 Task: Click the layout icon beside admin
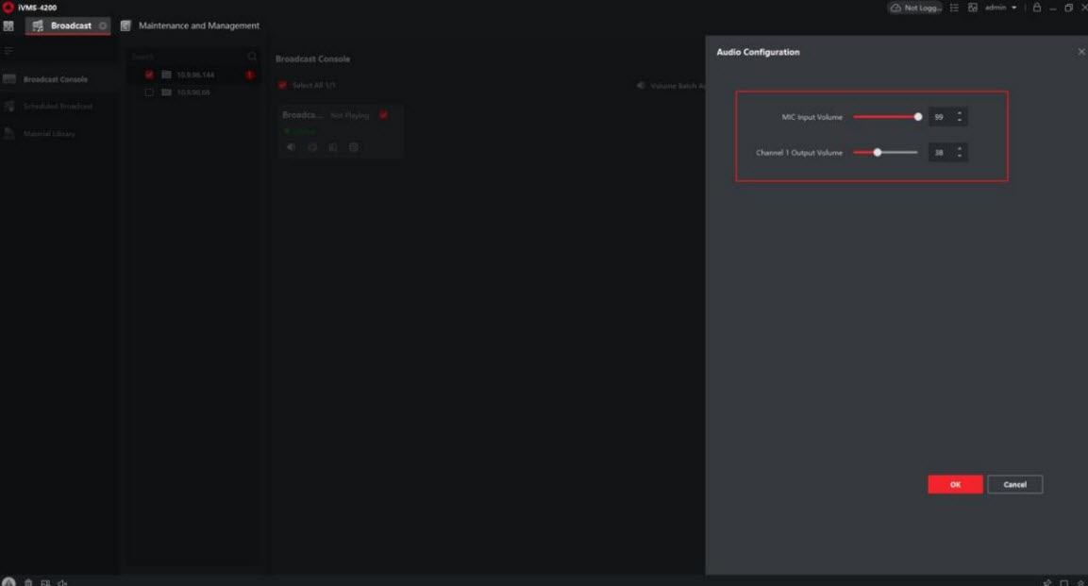click(x=972, y=8)
